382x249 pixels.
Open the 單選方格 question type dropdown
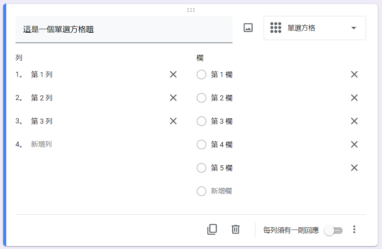315,28
